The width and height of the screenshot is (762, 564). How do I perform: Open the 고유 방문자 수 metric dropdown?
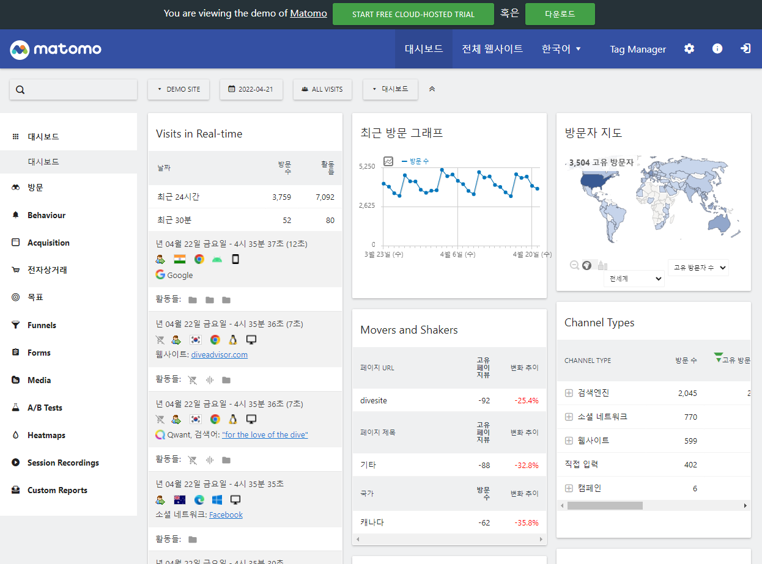point(698,268)
